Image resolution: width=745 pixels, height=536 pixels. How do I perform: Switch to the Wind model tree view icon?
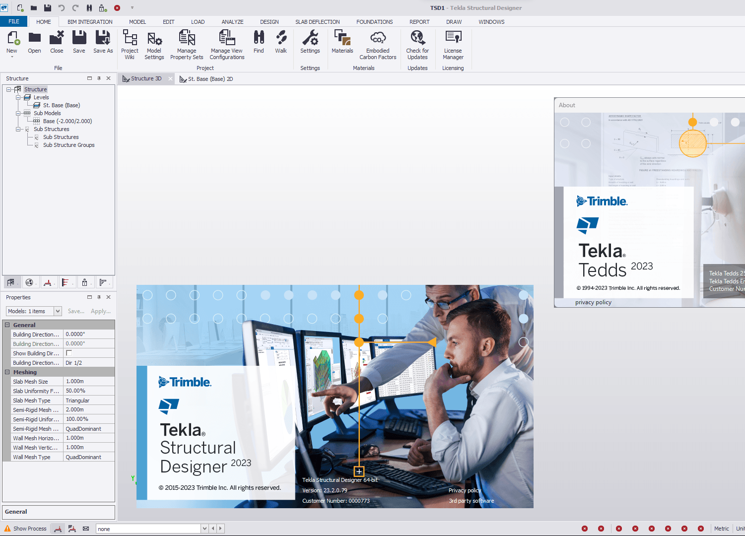tap(66, 282)
